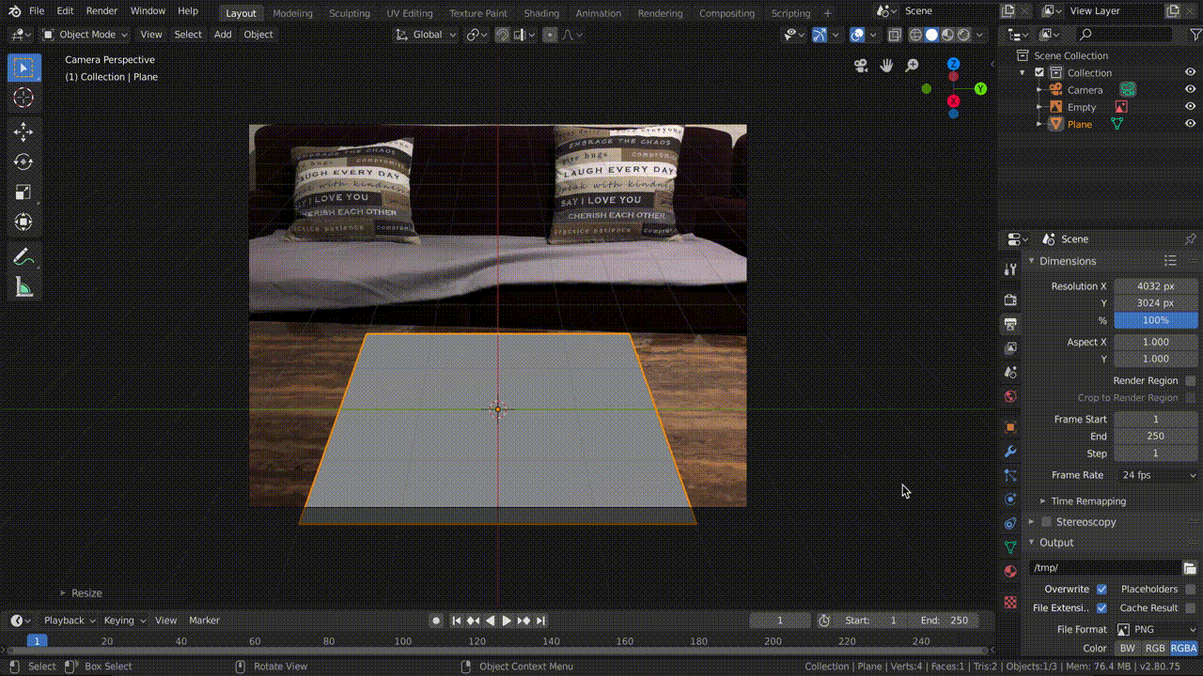Open the Render menu
The width and height of the screenshot is (1203, 676).
click(102, 11)
